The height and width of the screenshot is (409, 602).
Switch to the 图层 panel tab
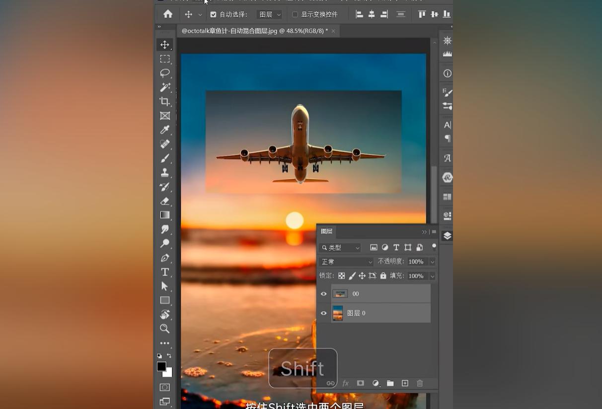pos(327,231)
